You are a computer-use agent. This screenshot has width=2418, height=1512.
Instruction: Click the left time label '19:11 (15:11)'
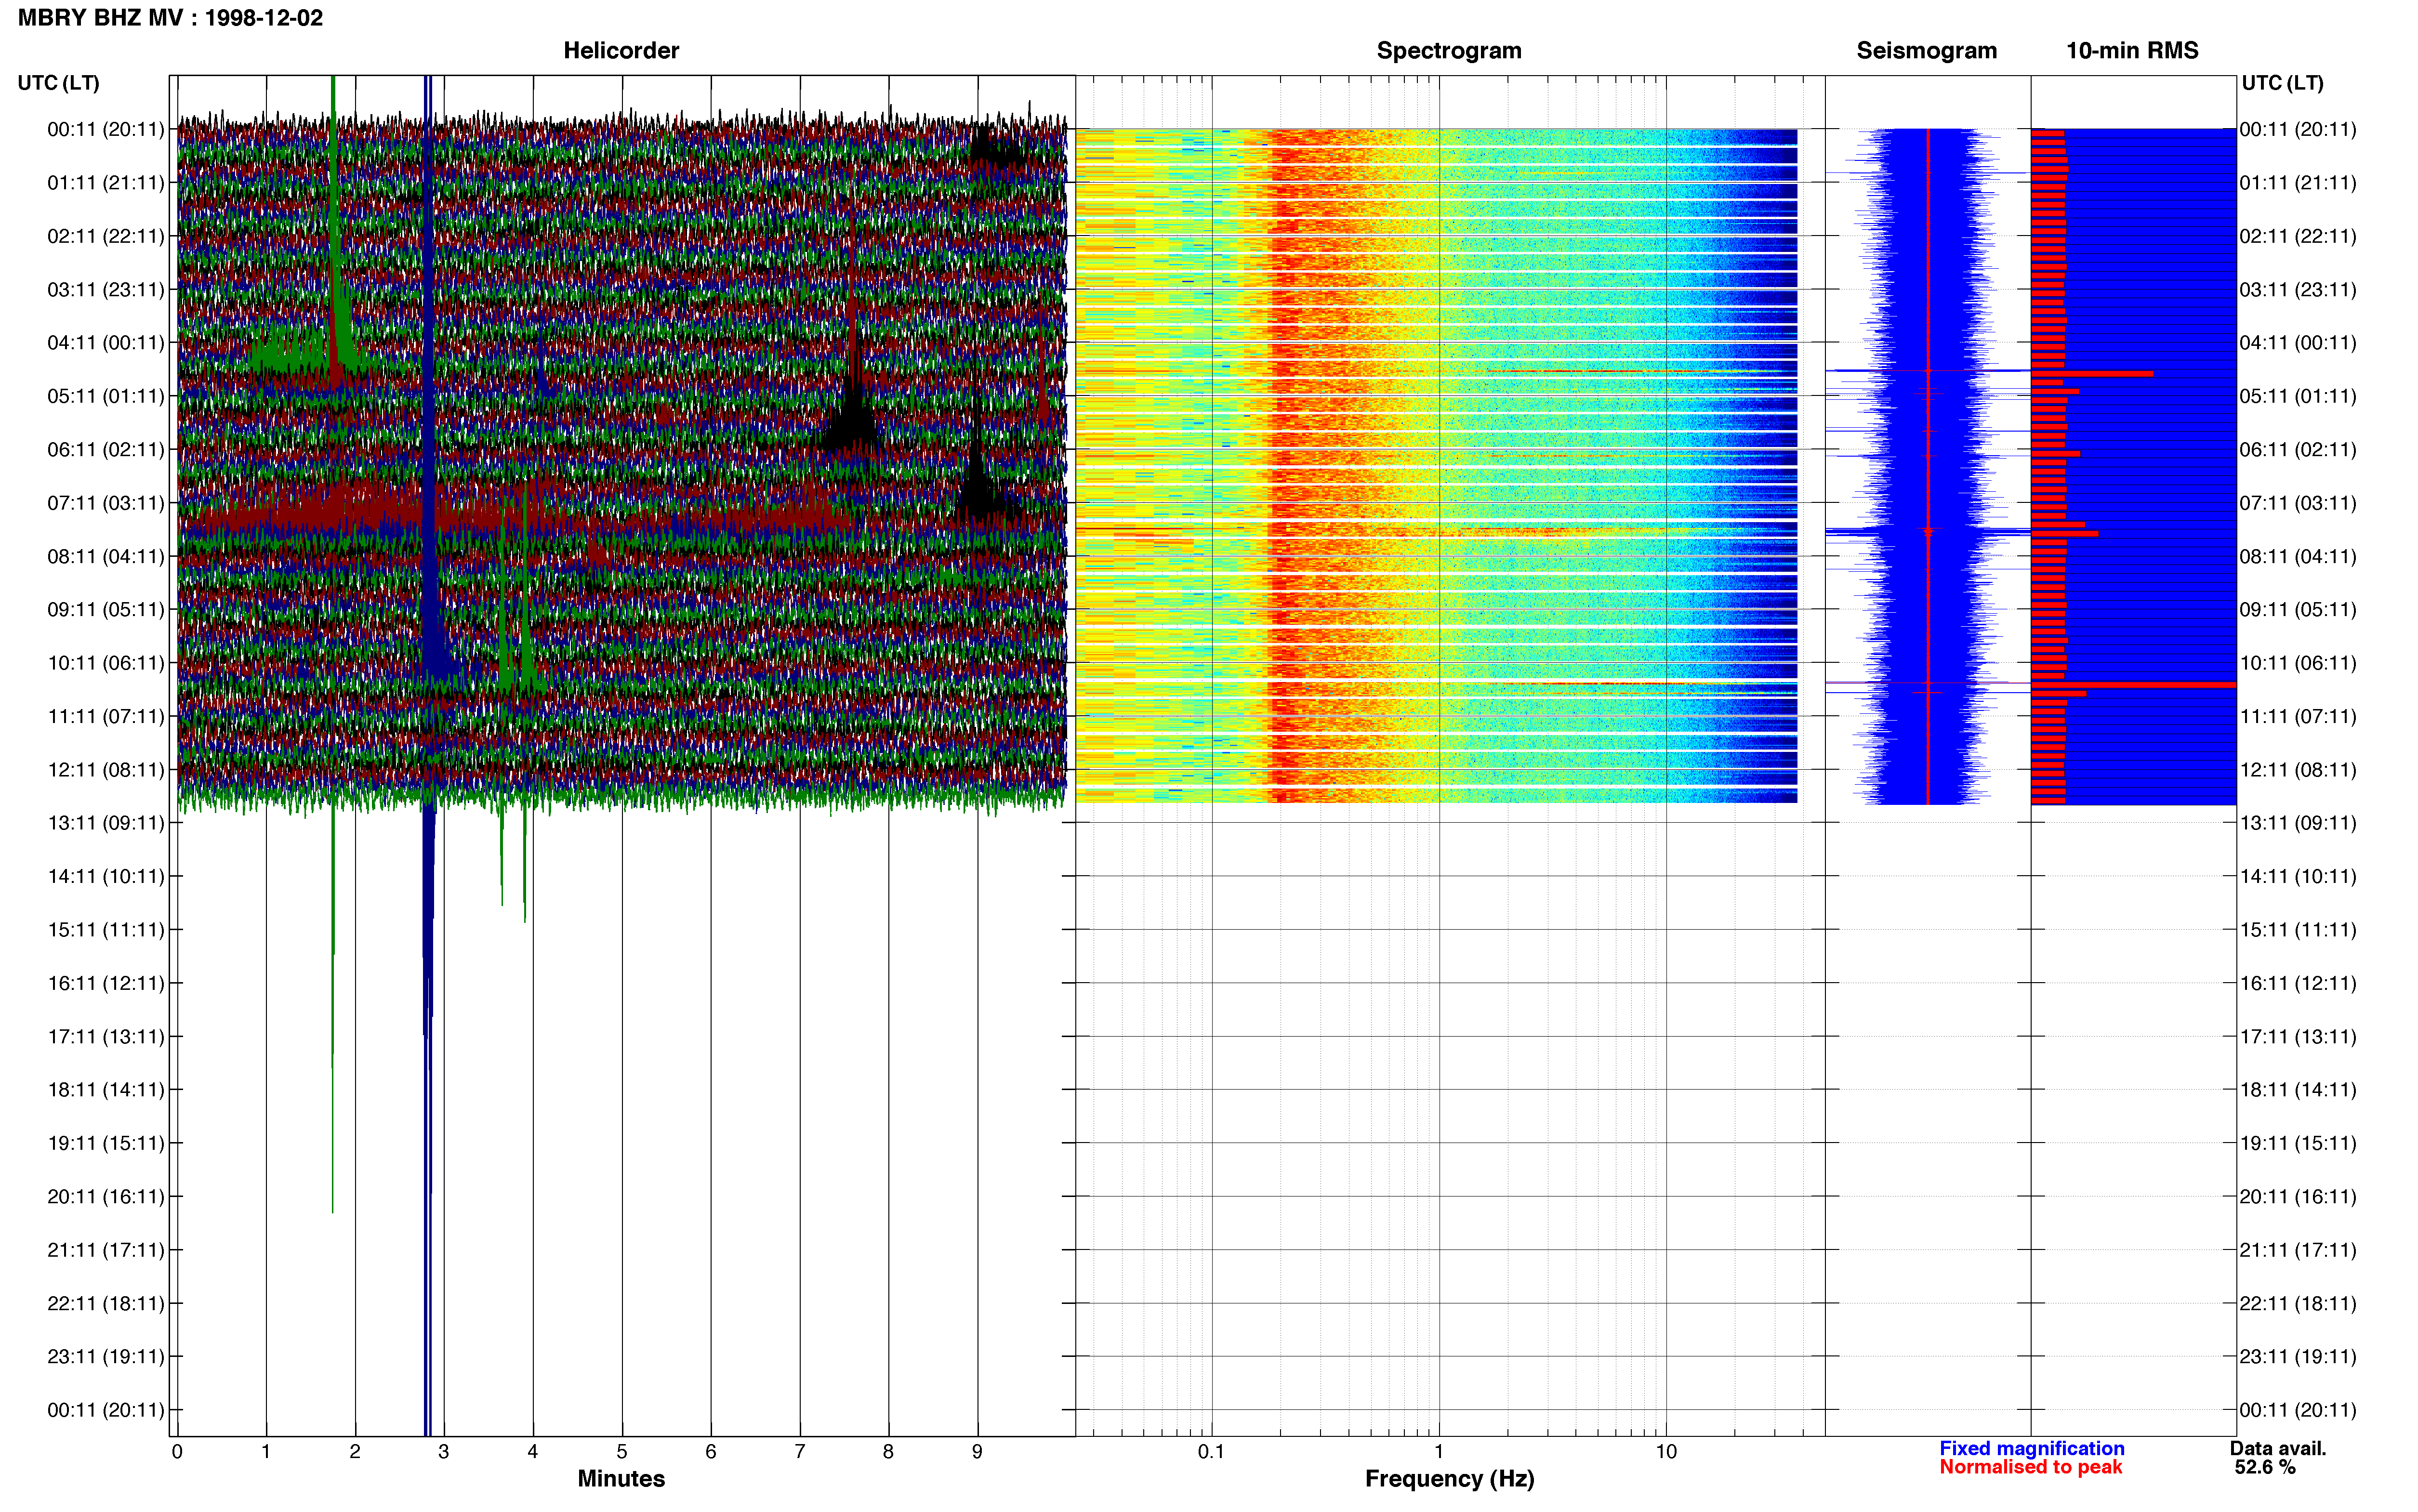tap(106, 1143)
